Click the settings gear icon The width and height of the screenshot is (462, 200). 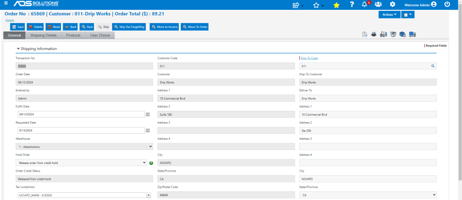click(x=393, y=5)
